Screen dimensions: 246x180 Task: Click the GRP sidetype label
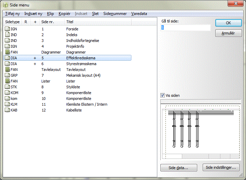(x=14, y=75)
